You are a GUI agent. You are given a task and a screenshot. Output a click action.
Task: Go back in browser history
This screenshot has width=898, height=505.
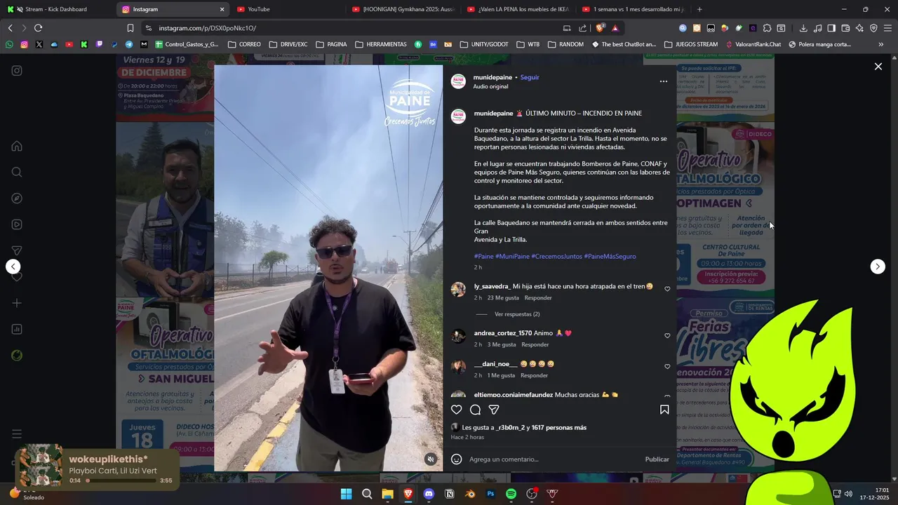click(10, 28)
